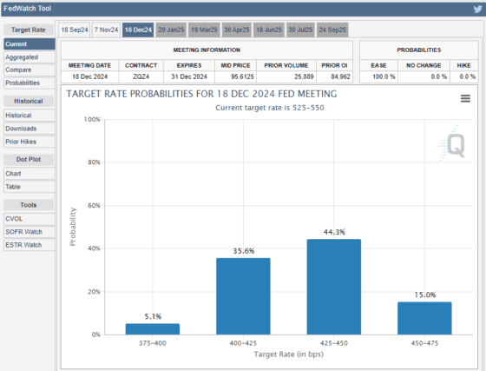
Task: Open Dot Plot Chart item
Action: pyautogui.click(x=30, y=174)
